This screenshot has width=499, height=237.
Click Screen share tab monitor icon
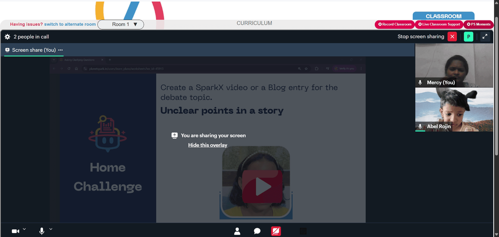point(7,50)
